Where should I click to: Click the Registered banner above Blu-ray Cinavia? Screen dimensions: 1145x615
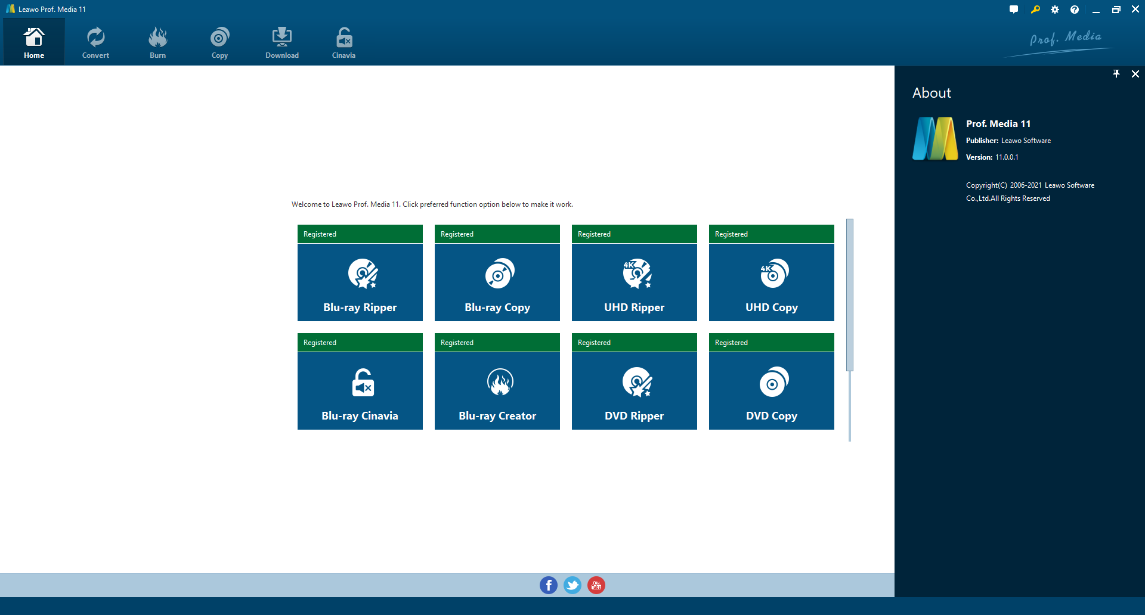pyautogui.click(x=360, y=343)
